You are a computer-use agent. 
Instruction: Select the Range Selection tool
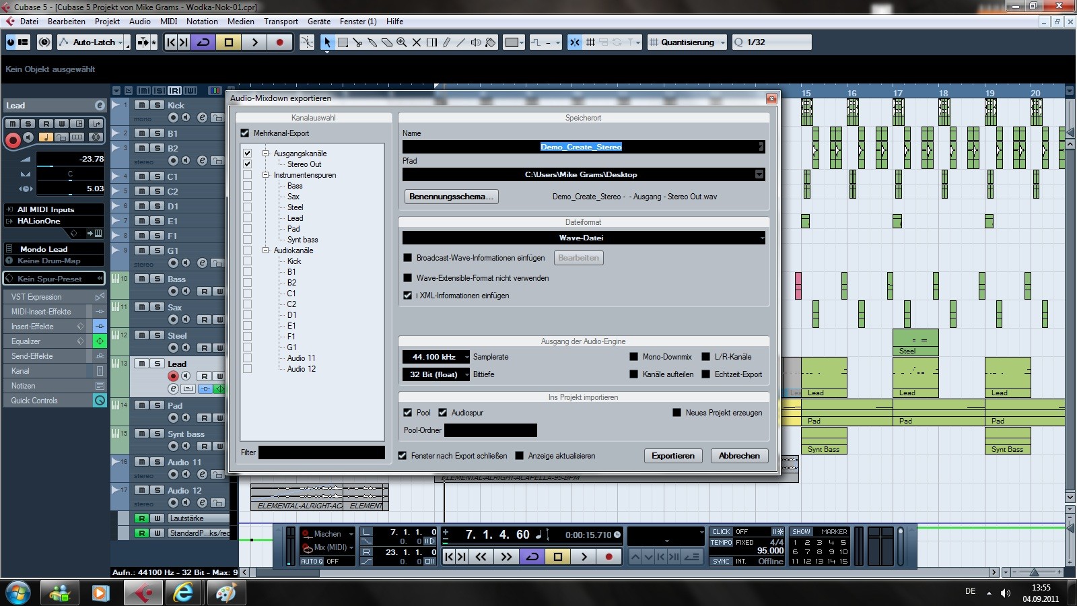343,42
